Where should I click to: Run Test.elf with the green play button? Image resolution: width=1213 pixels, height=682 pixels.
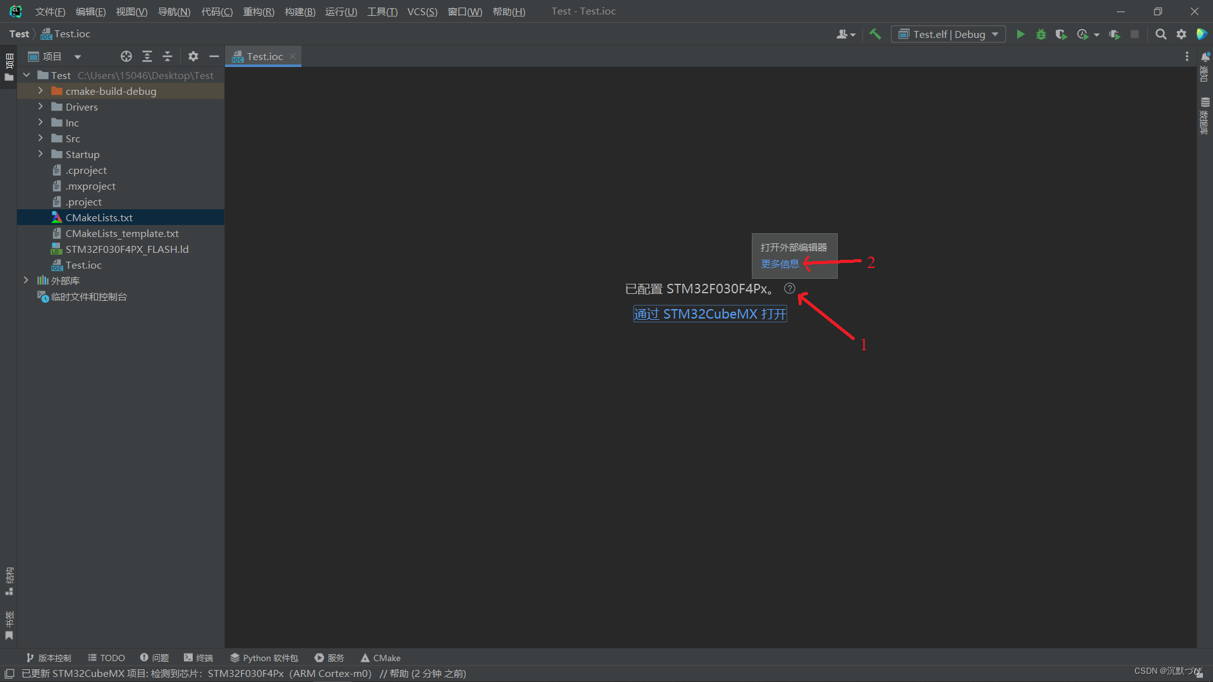pos(1020,34)
